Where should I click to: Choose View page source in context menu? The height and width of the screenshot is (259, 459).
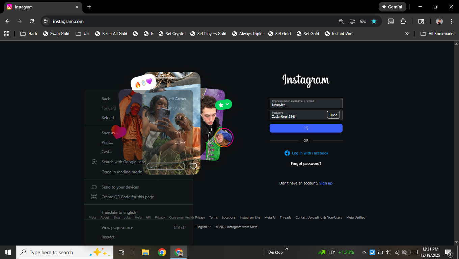pos(138,228)
